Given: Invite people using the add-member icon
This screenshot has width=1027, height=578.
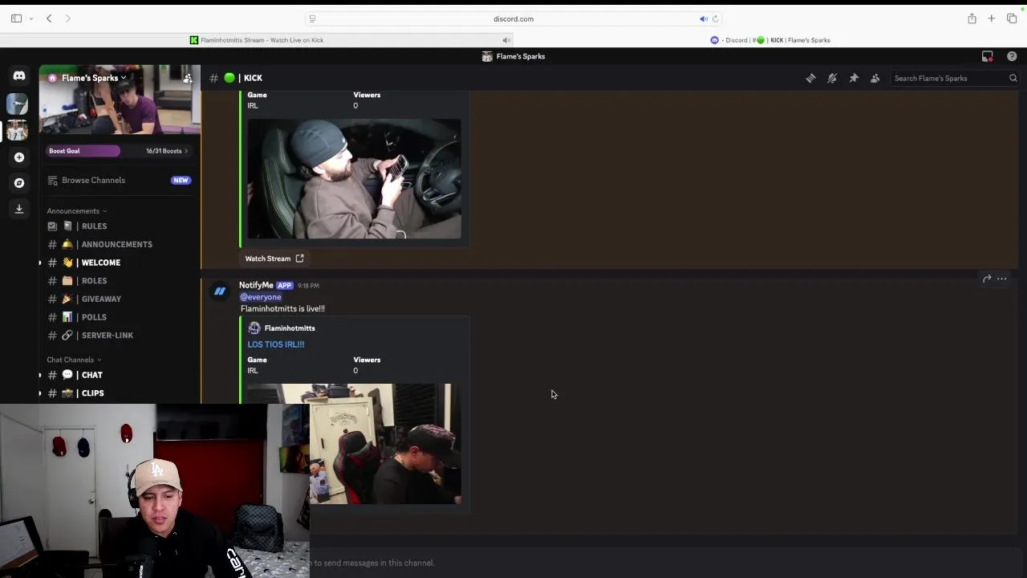Looking at the screenshot, I should pyautogui.click(x=187, y=78).
